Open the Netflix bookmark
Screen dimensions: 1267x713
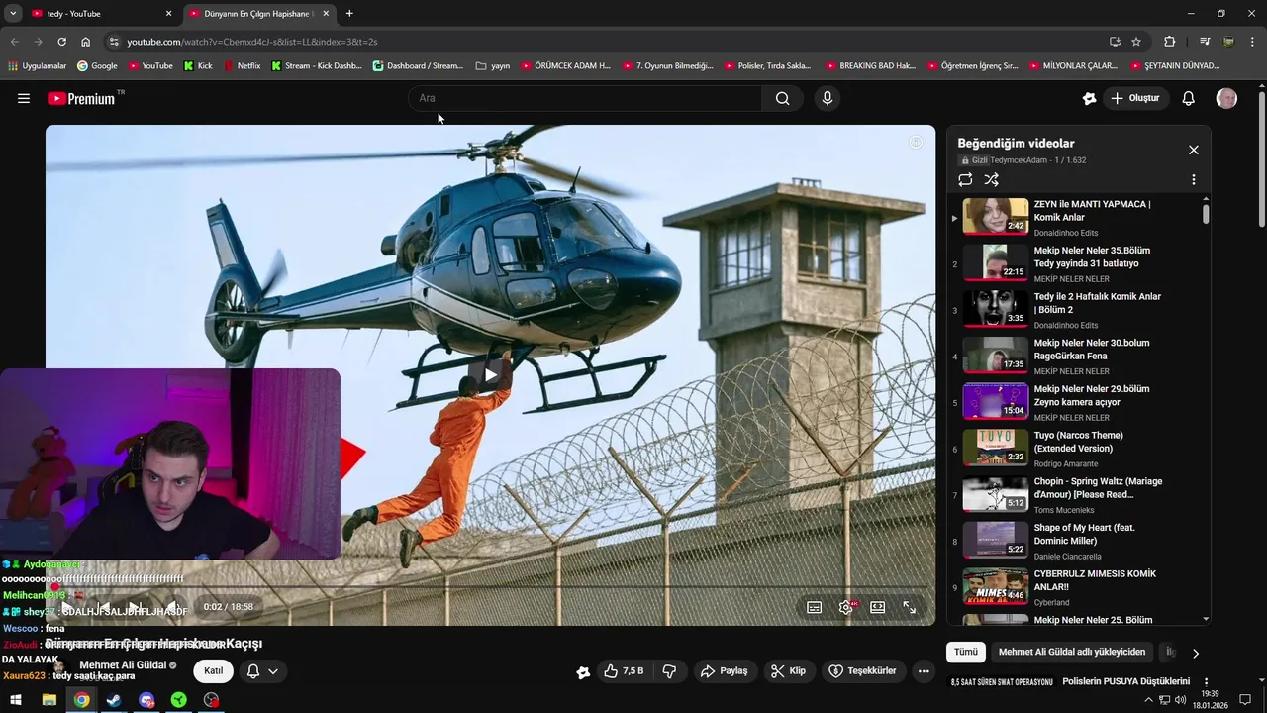tap(242, 66)
